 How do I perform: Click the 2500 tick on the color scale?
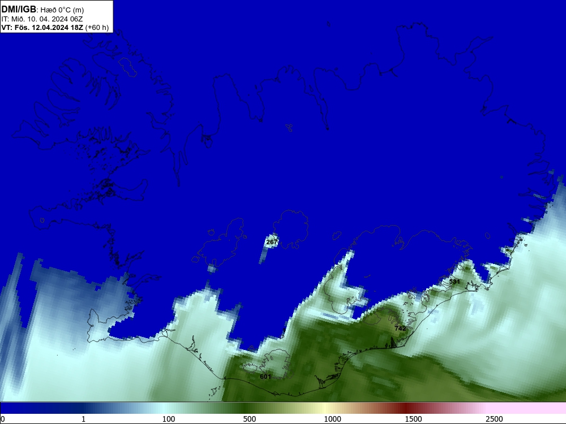(x=494, y=419)
